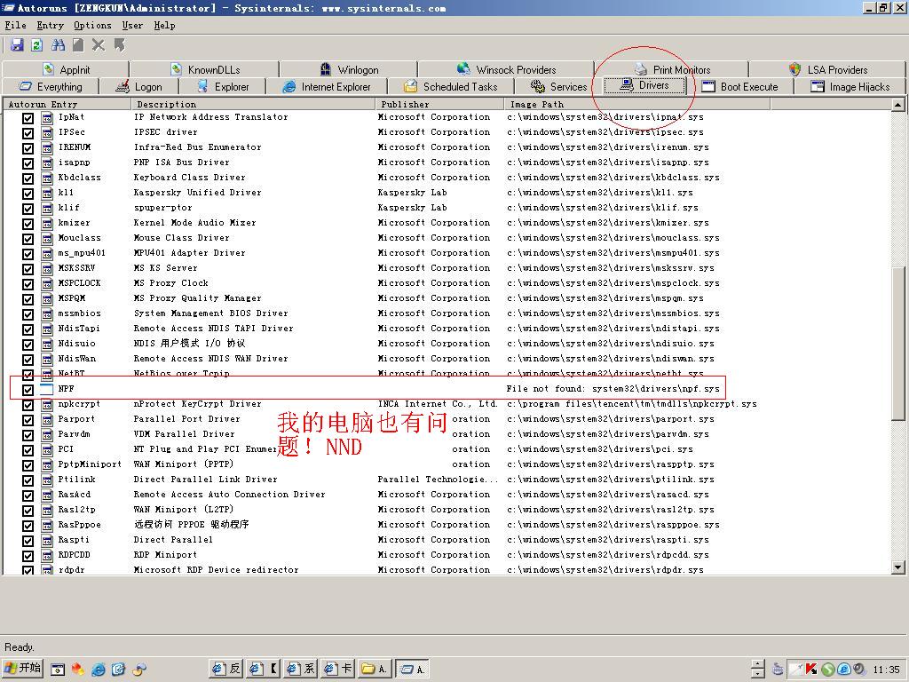Select the Drivers tab
Image resolution: width=909 pixels, height=682 pixels.
coord(644,86)
